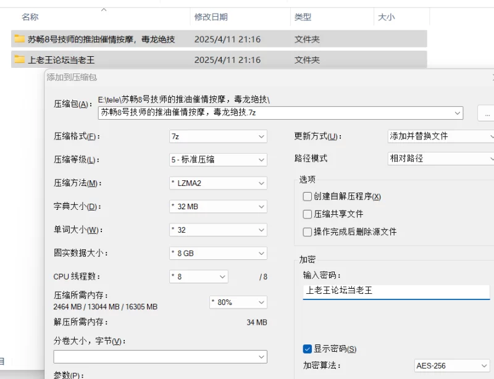Uncheck the 显示密码 checkbox
This screenshot has width=494, height=379.
(308, 349)
